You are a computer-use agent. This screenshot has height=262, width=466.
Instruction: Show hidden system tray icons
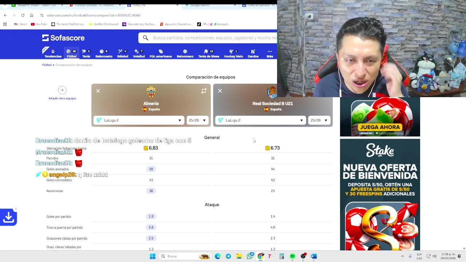click(x=402, y=256)
